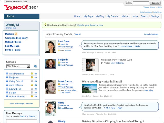Click the lightbulb tip icon in book banner

point(45,25)
